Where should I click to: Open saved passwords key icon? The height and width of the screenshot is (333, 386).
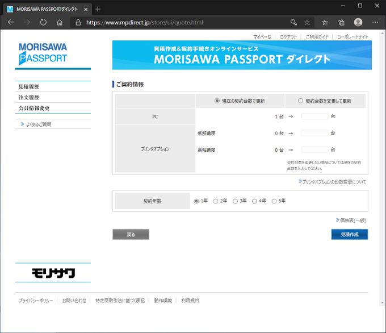[293, 22]
